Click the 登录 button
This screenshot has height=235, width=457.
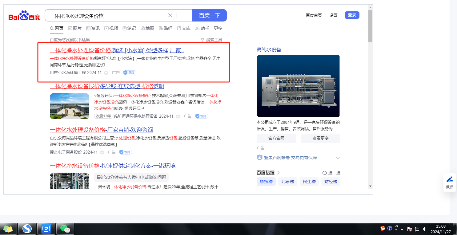352,15
